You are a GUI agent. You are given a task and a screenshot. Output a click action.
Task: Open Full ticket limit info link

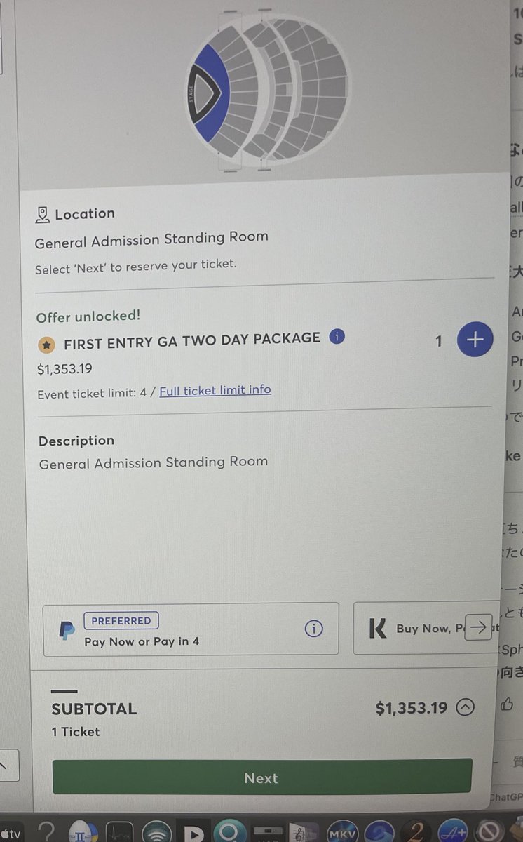(215, 389)
